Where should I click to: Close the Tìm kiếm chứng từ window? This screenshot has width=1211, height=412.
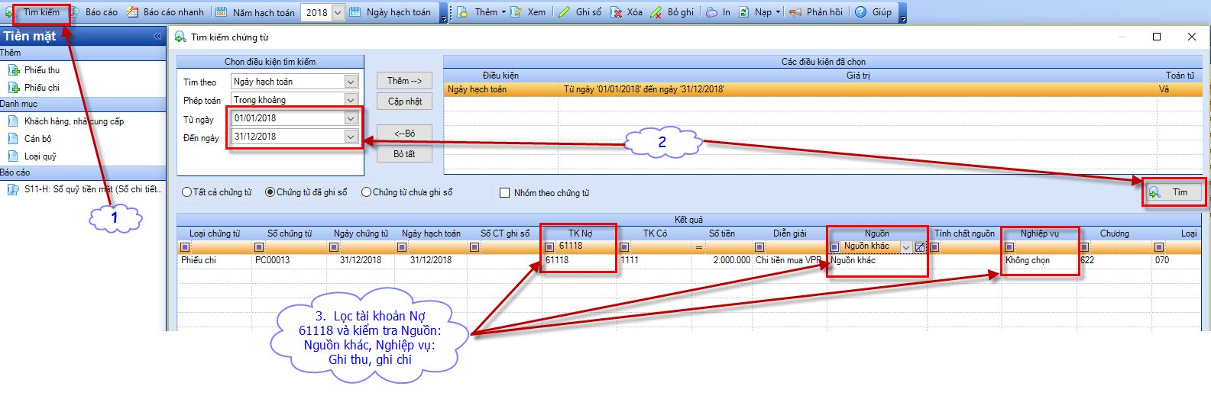(x=1192, y=37)
